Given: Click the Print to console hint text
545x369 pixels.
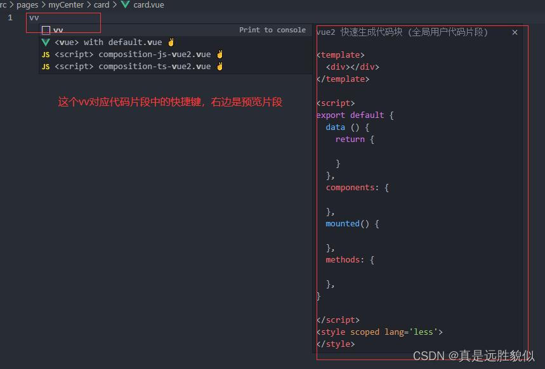Looking at the screenshot, I should [x=273, y=29].
